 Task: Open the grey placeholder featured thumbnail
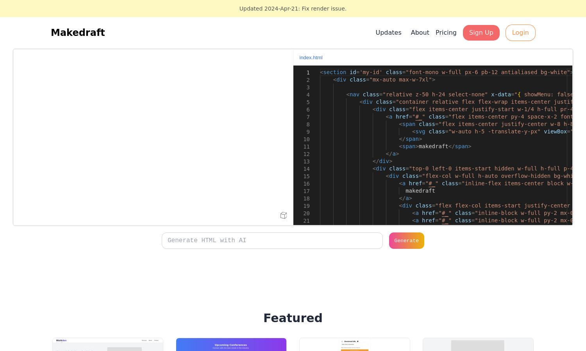pos(478,344)
